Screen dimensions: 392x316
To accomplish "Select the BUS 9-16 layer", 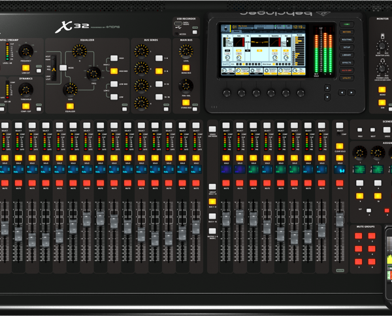I will tap(212, 217).
